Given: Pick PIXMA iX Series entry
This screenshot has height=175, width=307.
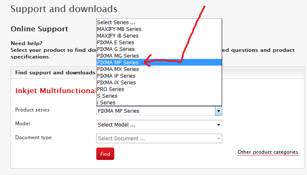Looking at the screenshot, I should click(116, 82).
